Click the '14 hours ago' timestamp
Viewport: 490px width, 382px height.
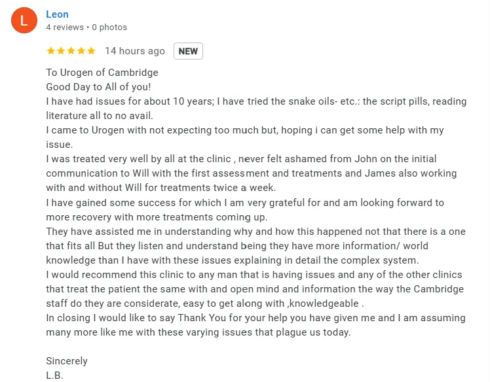point(135,51)
